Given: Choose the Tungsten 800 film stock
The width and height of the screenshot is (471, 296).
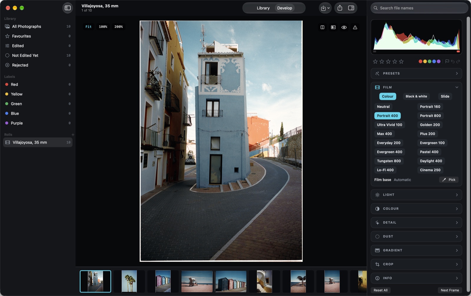Looking at the screenshot, I should point(389,161).
